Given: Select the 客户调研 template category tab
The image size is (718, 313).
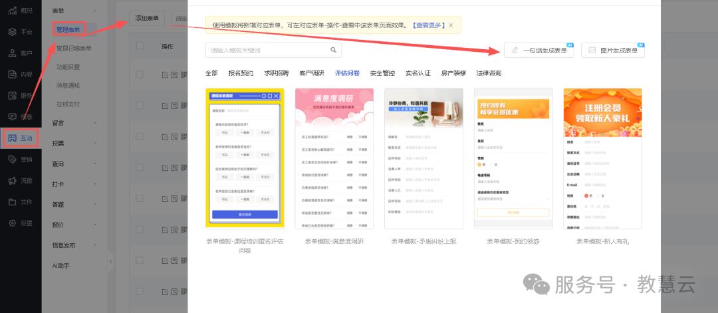Looking at the screenshot, I should click(x=311, y=73).
